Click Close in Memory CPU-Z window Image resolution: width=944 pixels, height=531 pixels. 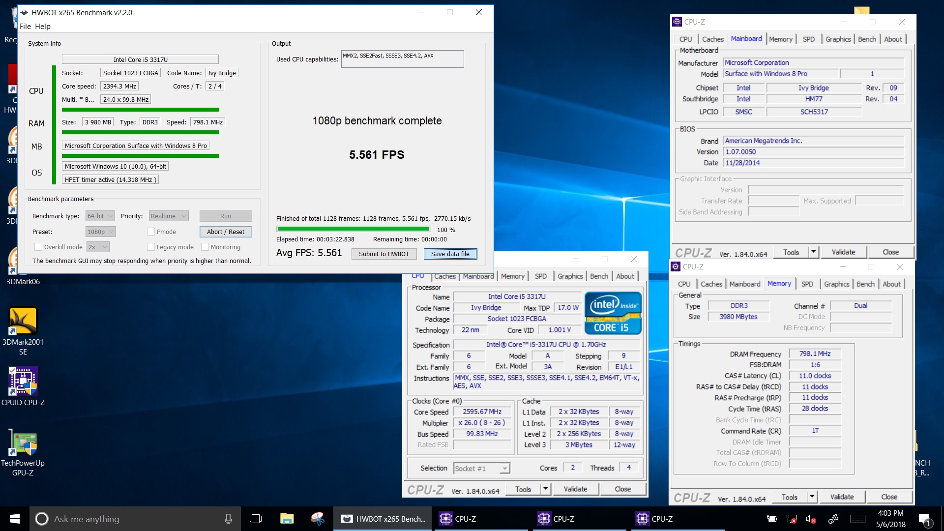889,497
